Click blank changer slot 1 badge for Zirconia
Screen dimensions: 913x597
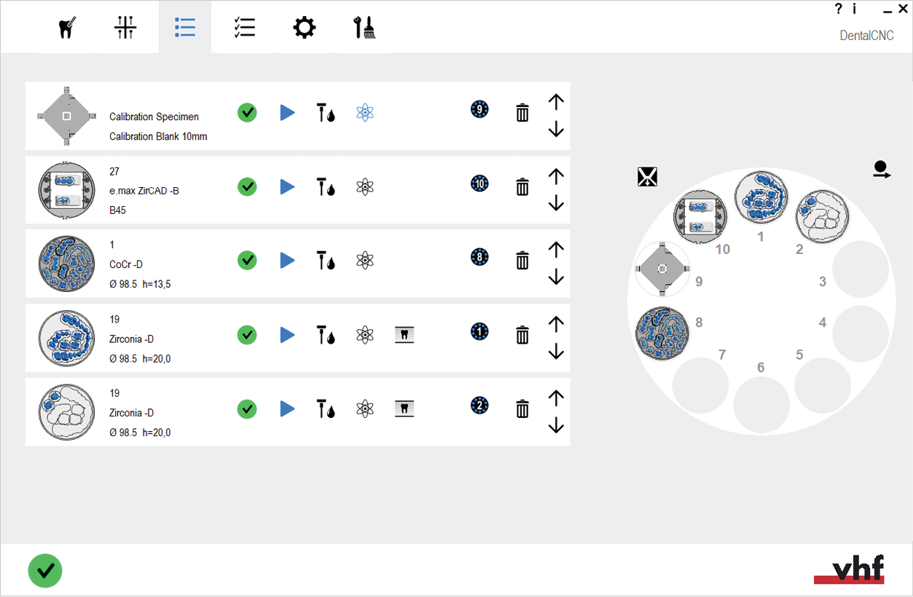[x=479, y=331]
